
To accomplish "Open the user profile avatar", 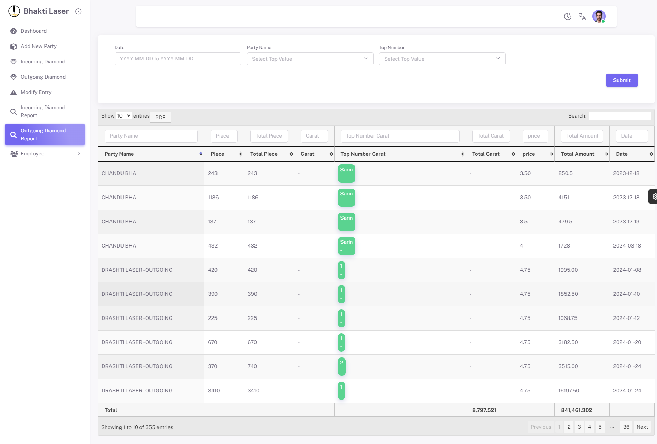I will 599,16.
